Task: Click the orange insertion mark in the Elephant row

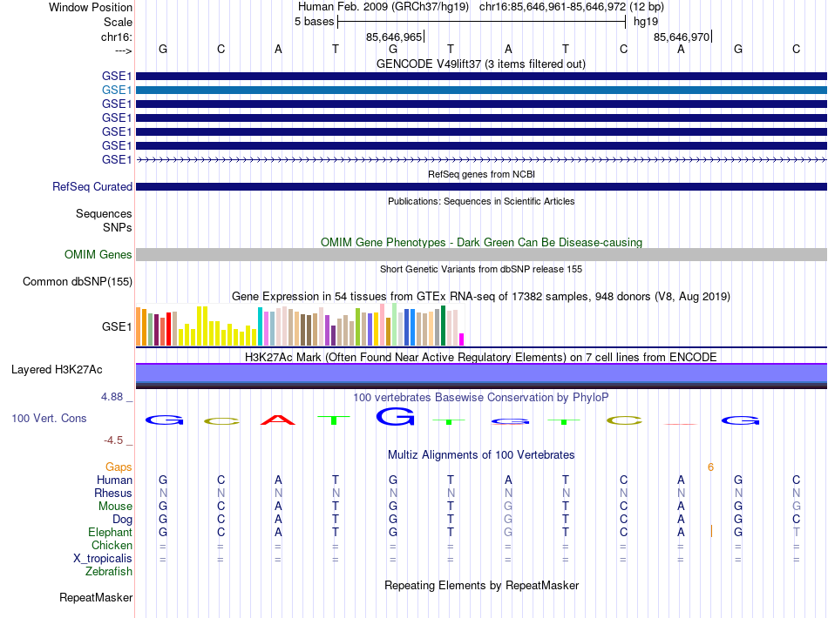Action: coord(711,531)
